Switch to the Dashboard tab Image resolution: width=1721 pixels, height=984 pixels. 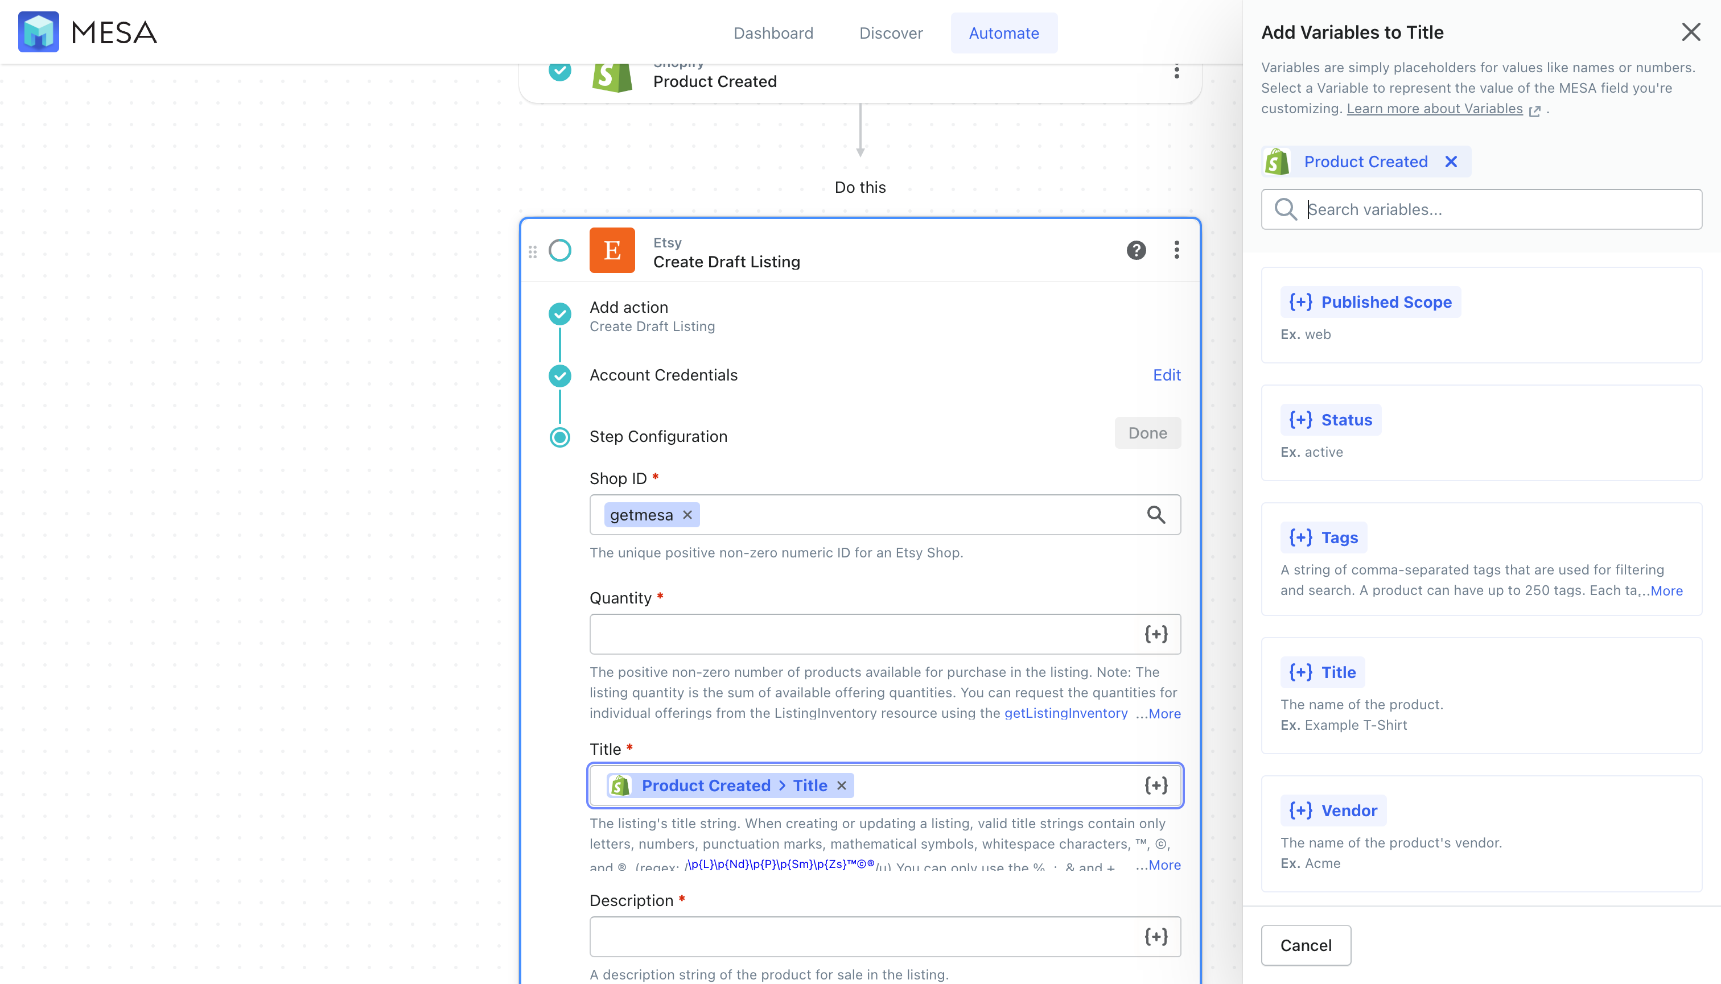[x=773, y=32]
